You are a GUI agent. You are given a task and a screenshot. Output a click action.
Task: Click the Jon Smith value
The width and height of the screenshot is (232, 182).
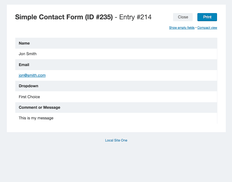coord(27,54)
